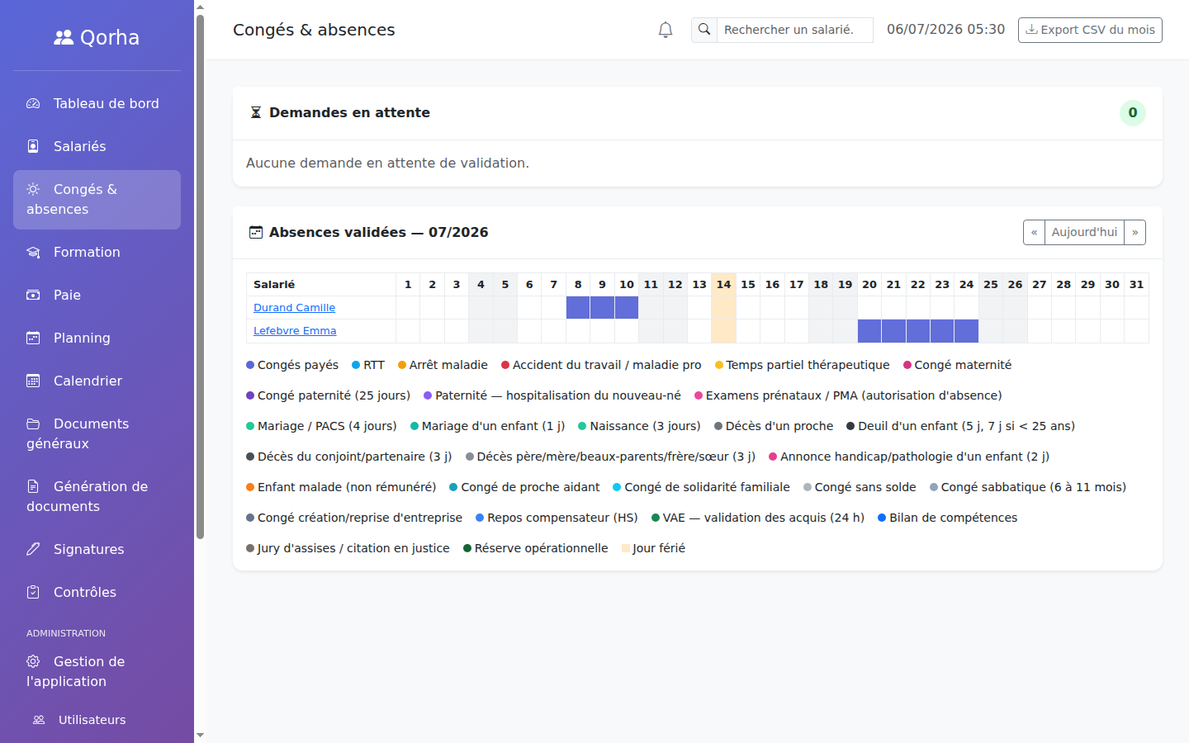Export CSV du mois
Screen dimensions: 1189x743
point(1090,30)
